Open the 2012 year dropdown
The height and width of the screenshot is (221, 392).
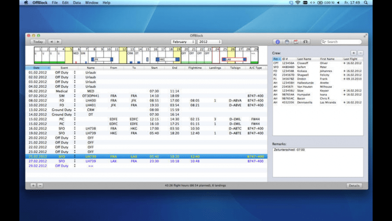[x=210, y=41]
